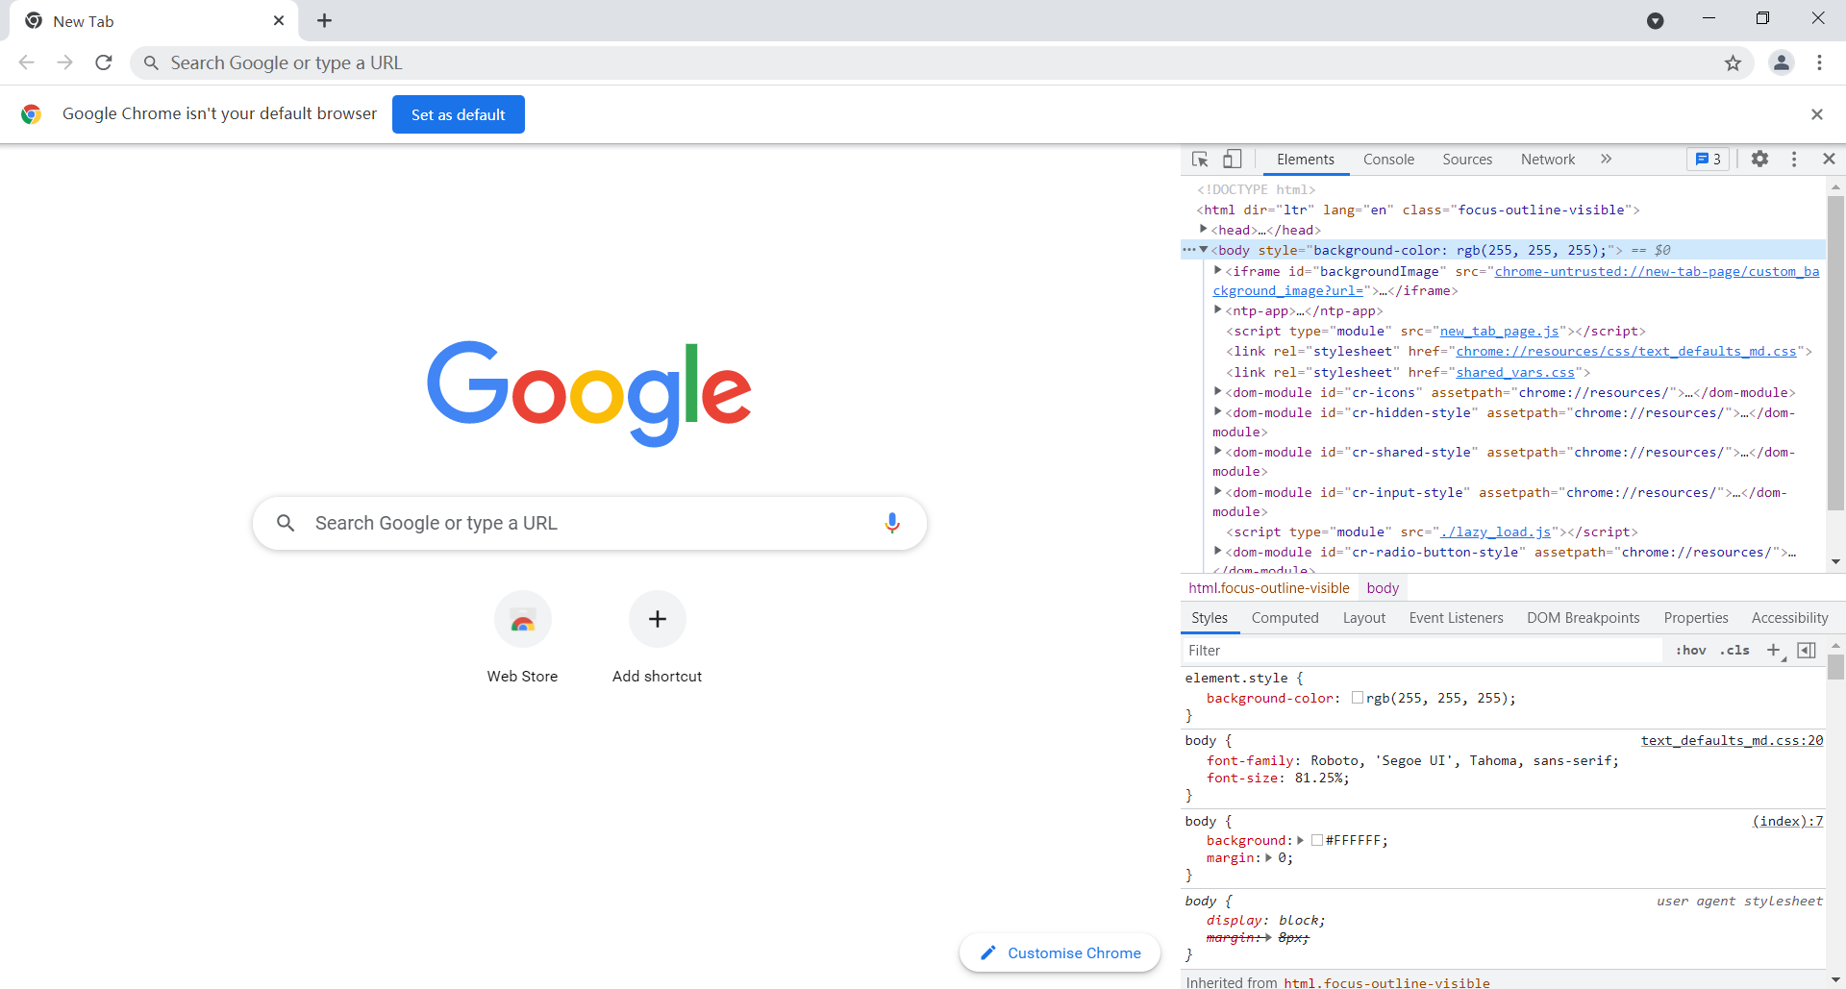Reload the page using the refresh icon
This screenshot has width=1846, height=989.
(x=104, y=62)
